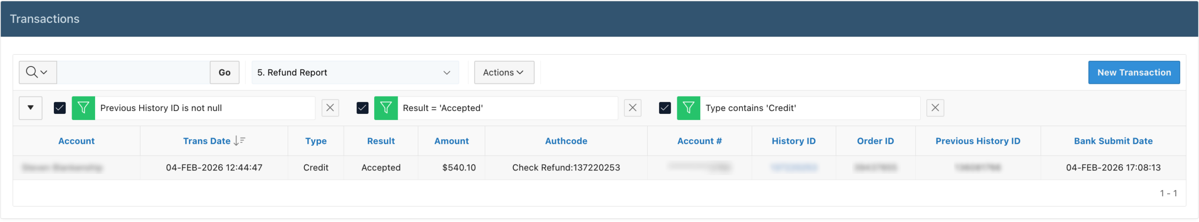
Task: Open the saved reports dropdown '5. Refund Report'
Action: 355,73
